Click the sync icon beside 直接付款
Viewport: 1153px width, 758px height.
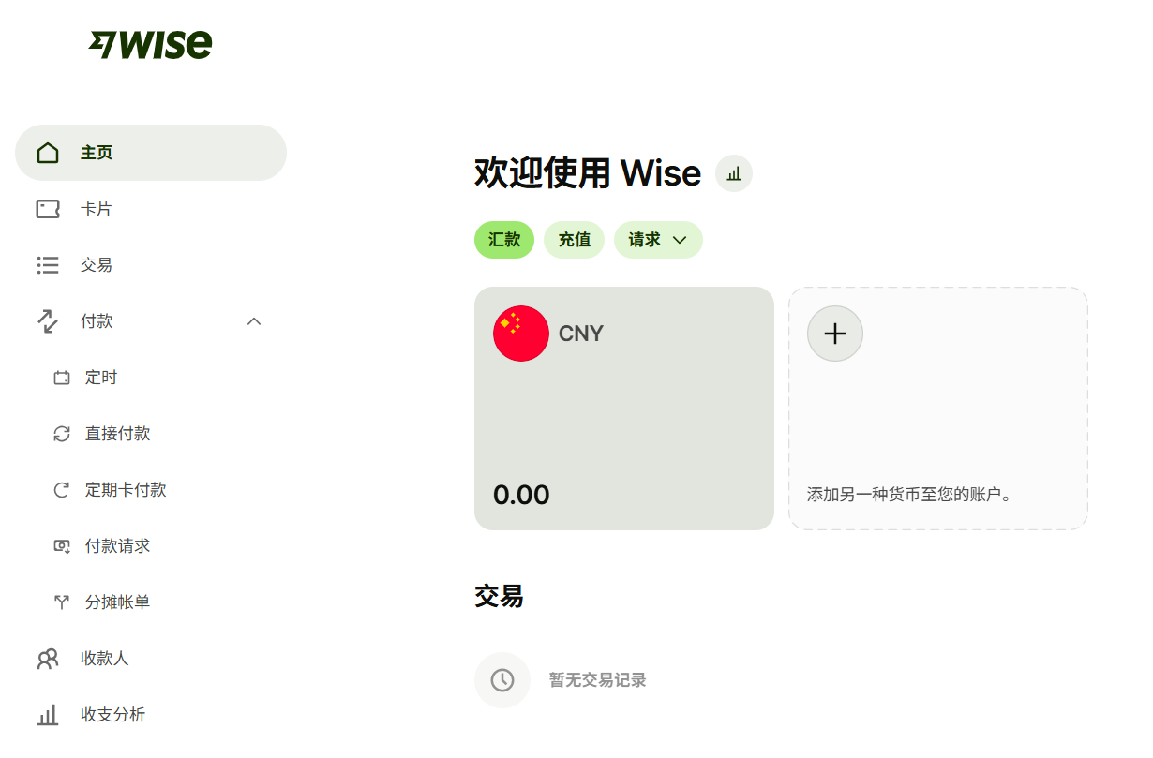point(62,434)
